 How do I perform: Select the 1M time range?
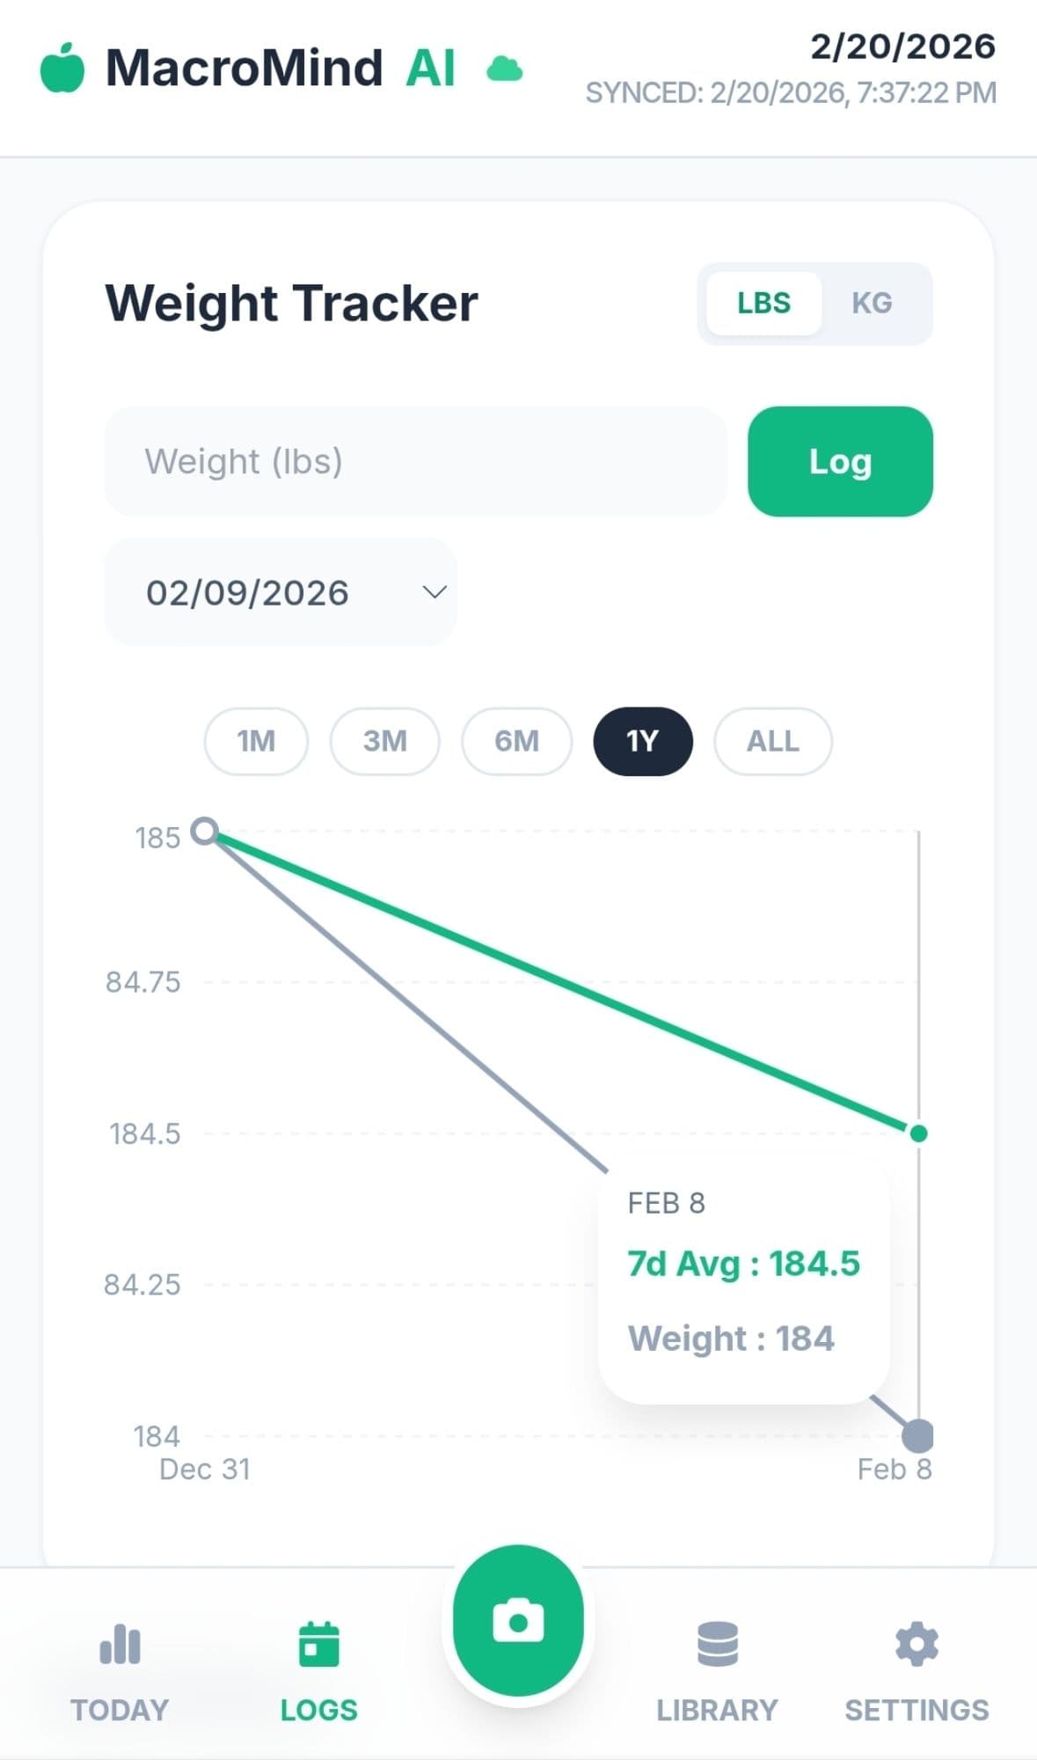[x=256, y=741]
